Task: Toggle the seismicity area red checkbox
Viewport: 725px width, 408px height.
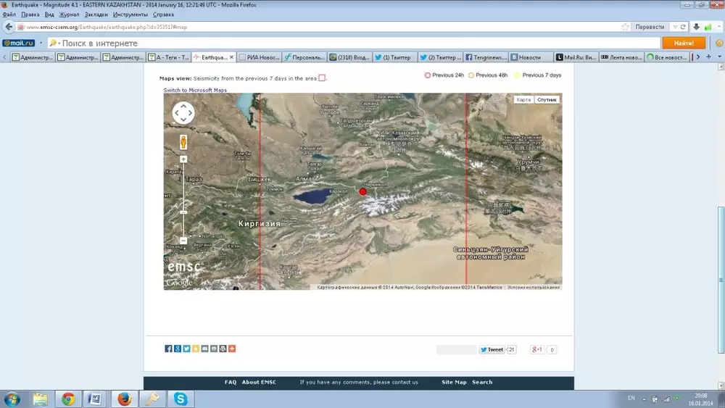Action: (322, 78)
